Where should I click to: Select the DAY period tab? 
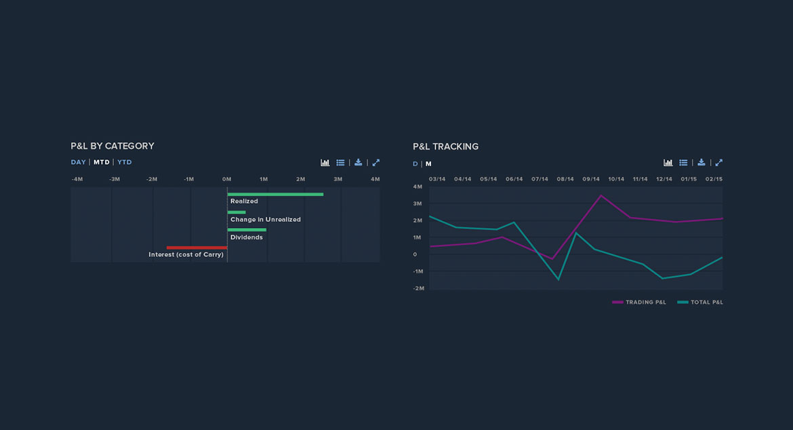[x=79, y=163]
